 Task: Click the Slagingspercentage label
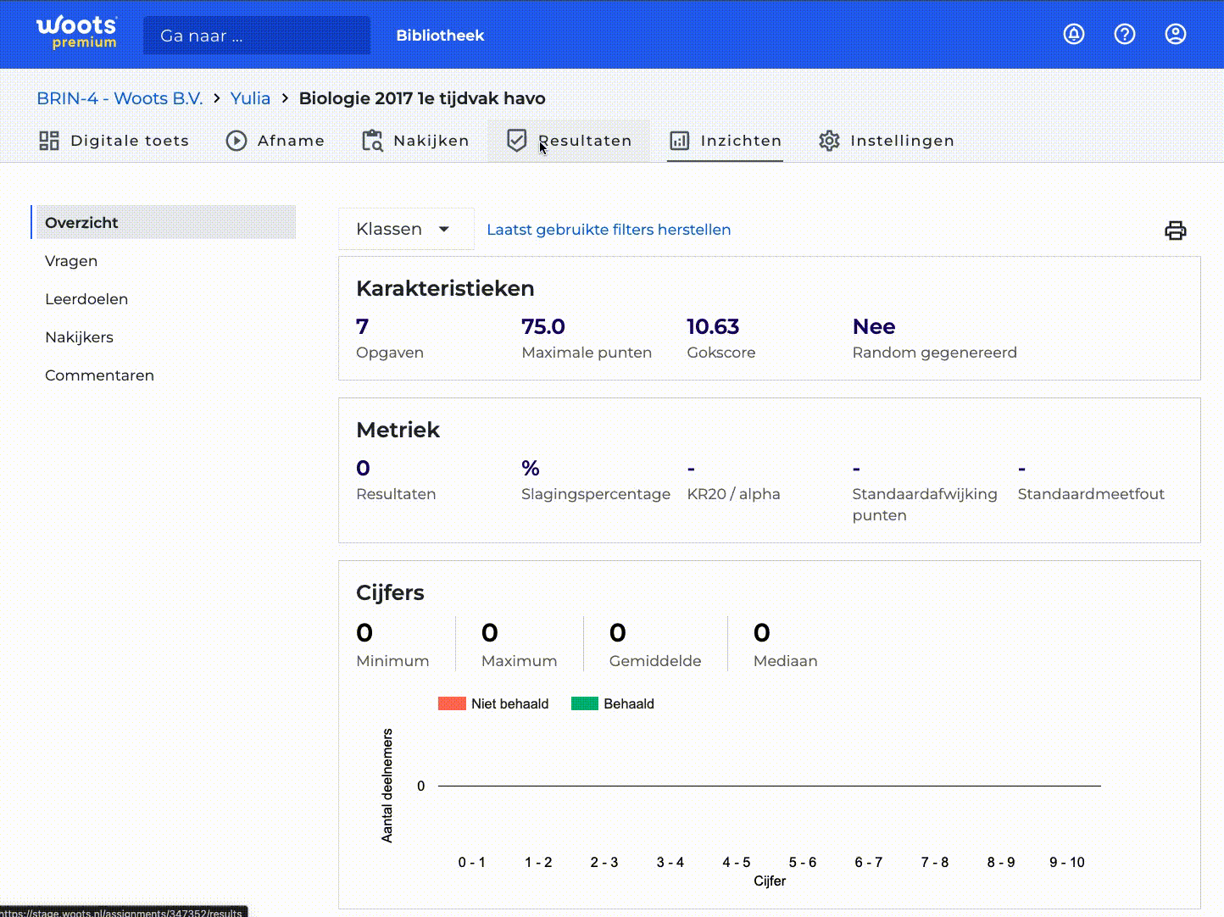coord(596,494)
